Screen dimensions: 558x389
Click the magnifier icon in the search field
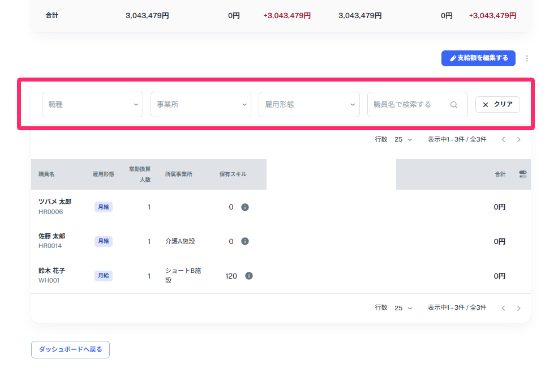point(454,104)
